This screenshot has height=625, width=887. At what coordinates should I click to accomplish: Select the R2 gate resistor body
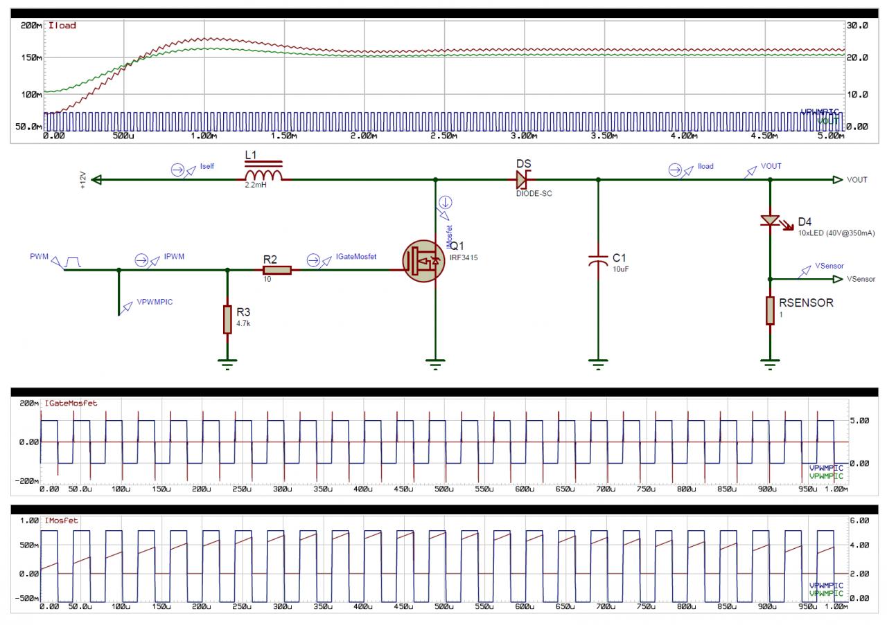277,269
